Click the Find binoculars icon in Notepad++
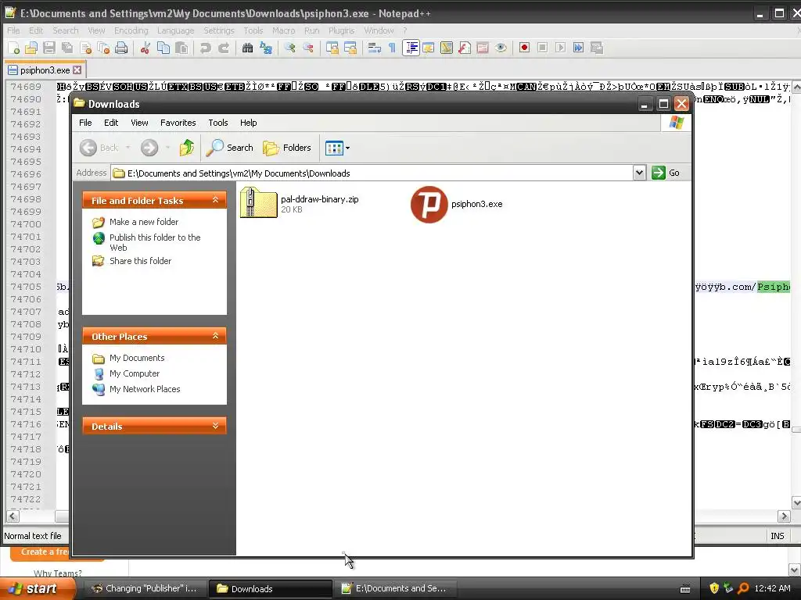Image resolution: width=801 pixels, height=600 pixels. pos(248,48)
